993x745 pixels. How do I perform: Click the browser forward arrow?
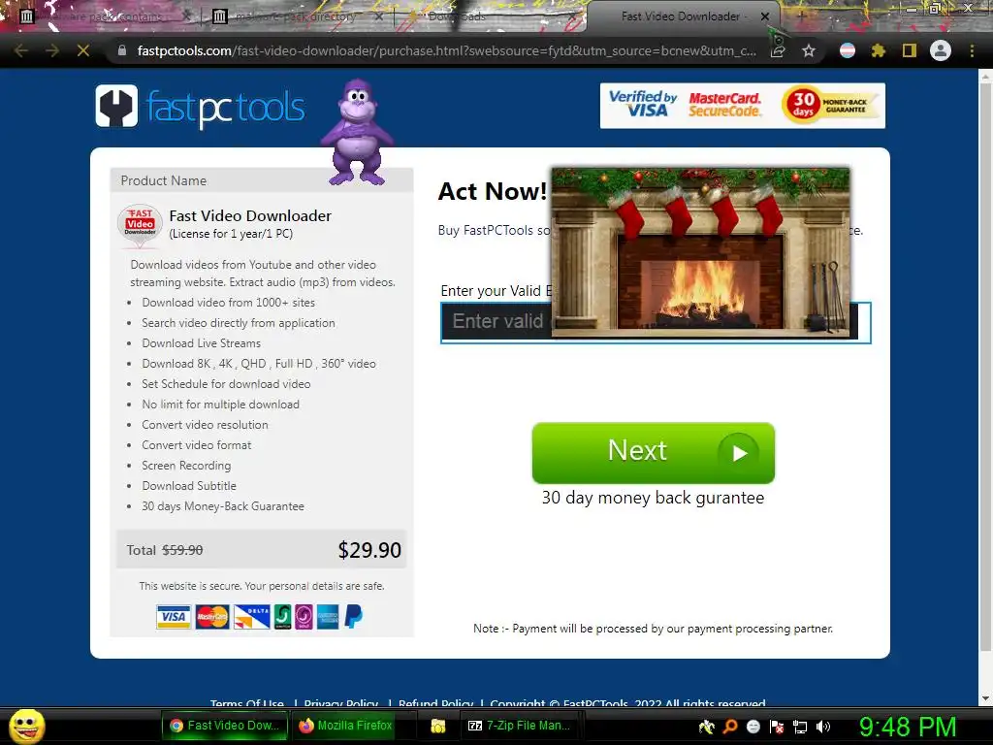click(52, 50)
